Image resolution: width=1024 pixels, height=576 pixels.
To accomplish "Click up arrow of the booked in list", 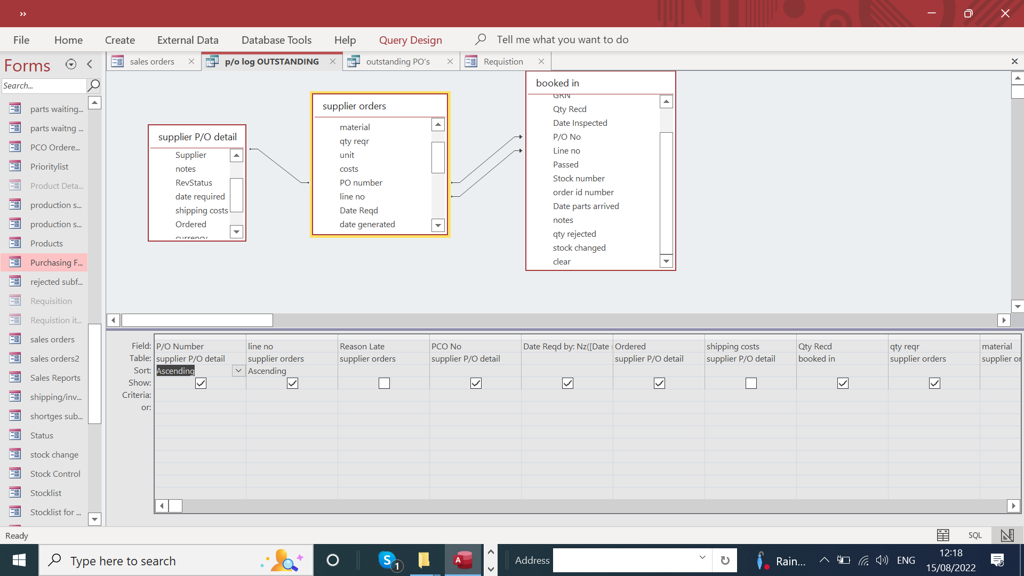I will pos(666,101).
